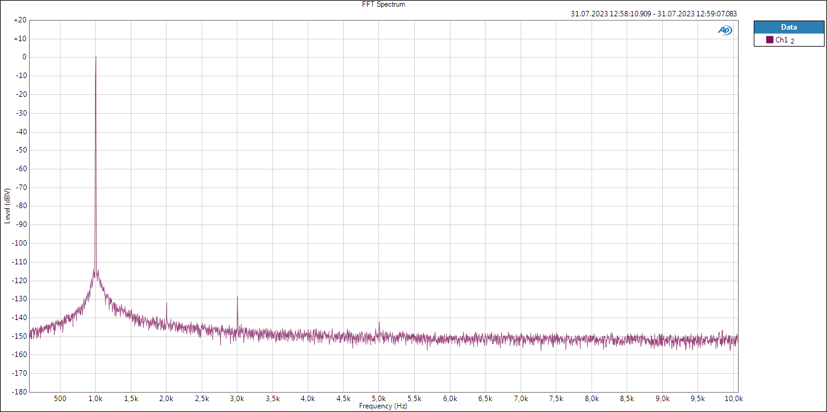Click the +10 label on level axis
Image resolution: width=827 pixels, height=412 pixels.
pyautogui.click(x=19, y=39)
